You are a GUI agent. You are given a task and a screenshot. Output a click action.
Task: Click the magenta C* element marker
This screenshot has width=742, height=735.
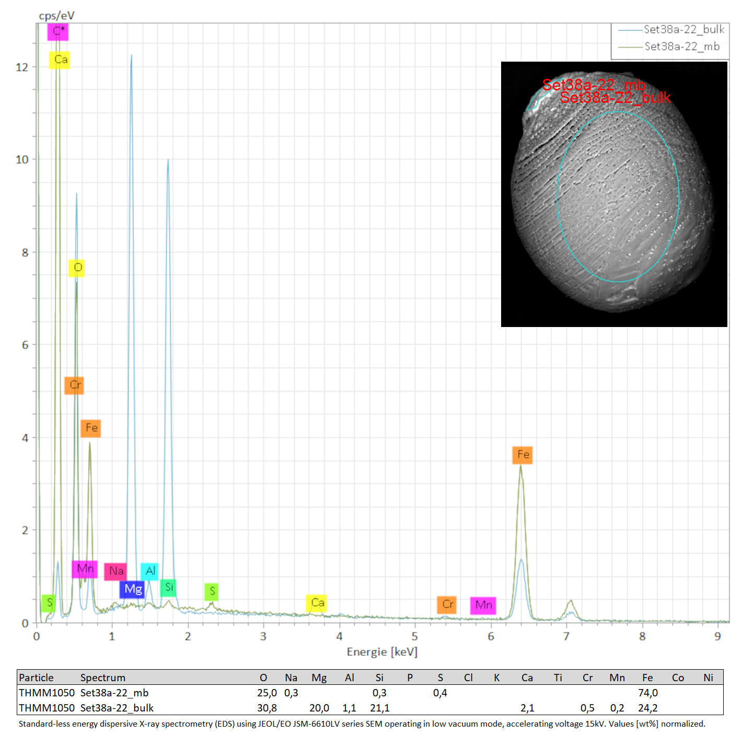(58, 31)
